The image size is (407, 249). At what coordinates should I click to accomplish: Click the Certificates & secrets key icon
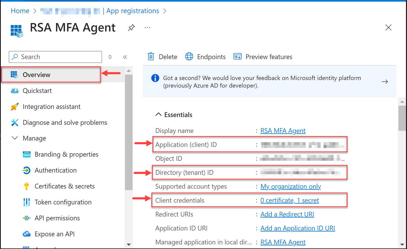26,186
